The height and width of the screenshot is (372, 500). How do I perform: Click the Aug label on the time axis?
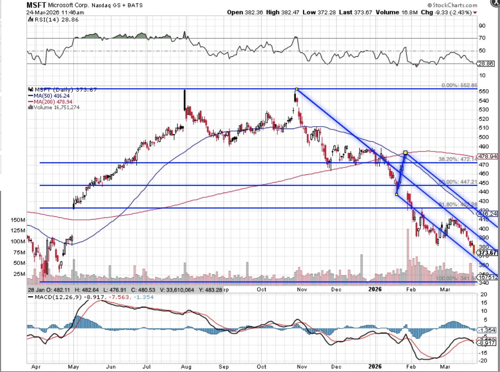click(x=186, y=367)
